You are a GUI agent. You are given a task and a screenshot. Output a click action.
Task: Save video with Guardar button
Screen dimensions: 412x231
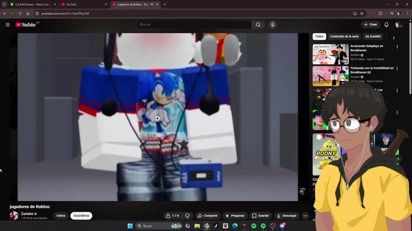[260, 216]
